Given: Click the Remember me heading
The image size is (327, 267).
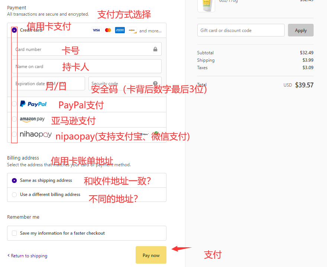Looking at the screenshot, I should (x=23, y=217).
